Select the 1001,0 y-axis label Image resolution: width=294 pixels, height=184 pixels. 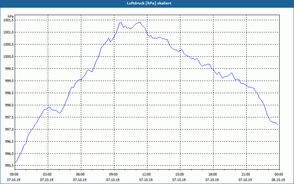(8, 32)
